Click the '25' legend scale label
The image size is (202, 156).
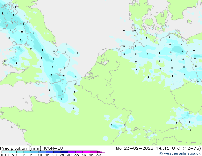[62, 155]
